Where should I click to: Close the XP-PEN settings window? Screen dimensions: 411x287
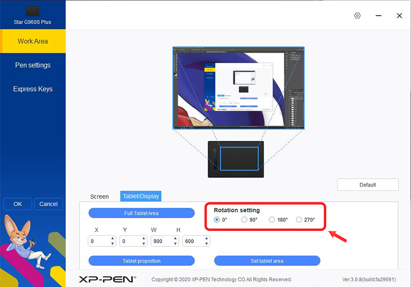(399, 15)
